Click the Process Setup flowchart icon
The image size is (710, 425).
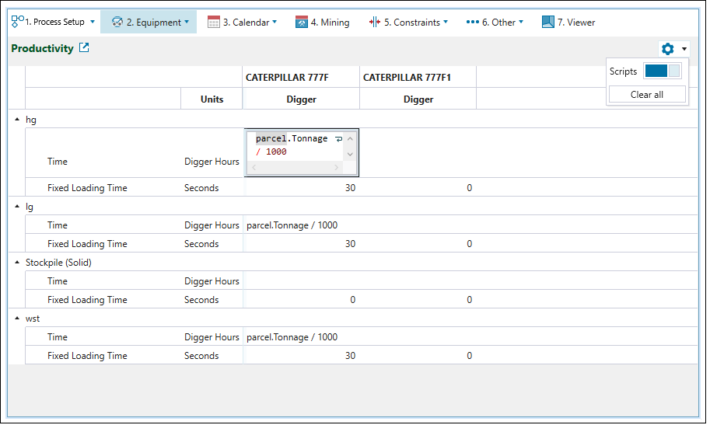pyautogui.click(x=17, y=21)
